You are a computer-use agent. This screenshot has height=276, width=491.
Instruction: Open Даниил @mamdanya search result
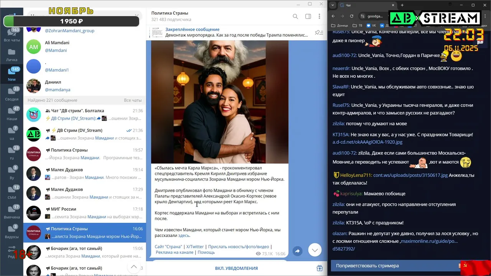[x=84, y=86]
